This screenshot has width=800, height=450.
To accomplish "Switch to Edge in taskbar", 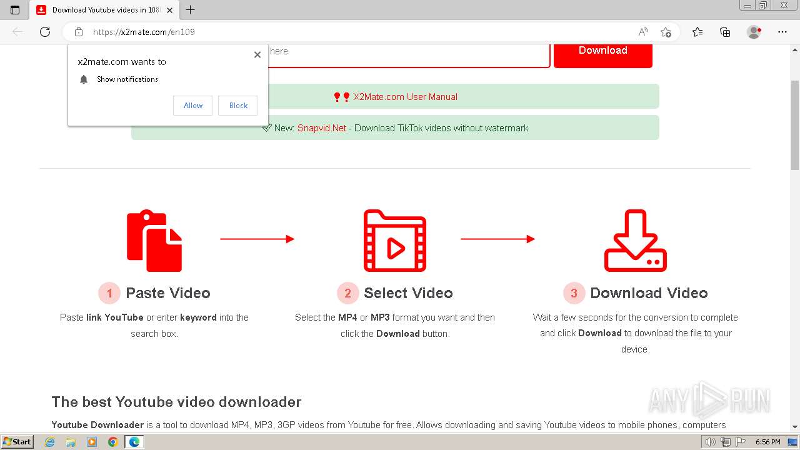I will pyautogui.click(x=134, y=442).
